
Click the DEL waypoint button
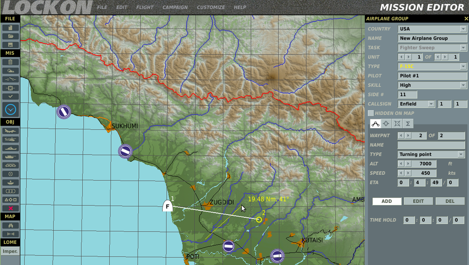pos(450,201)
